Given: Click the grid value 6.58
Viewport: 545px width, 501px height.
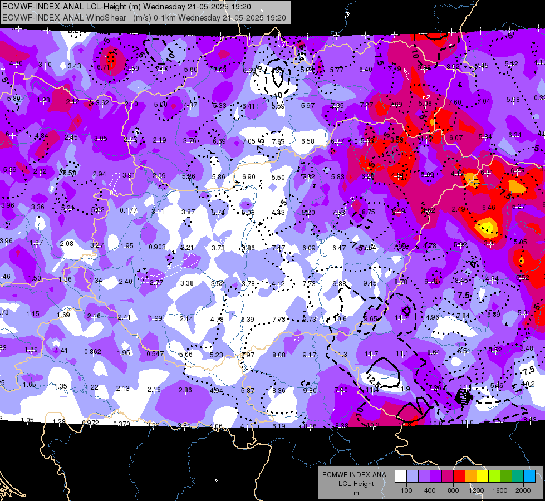Looking at the screenshot, I should pyautogui.click(x=308, y=141).
